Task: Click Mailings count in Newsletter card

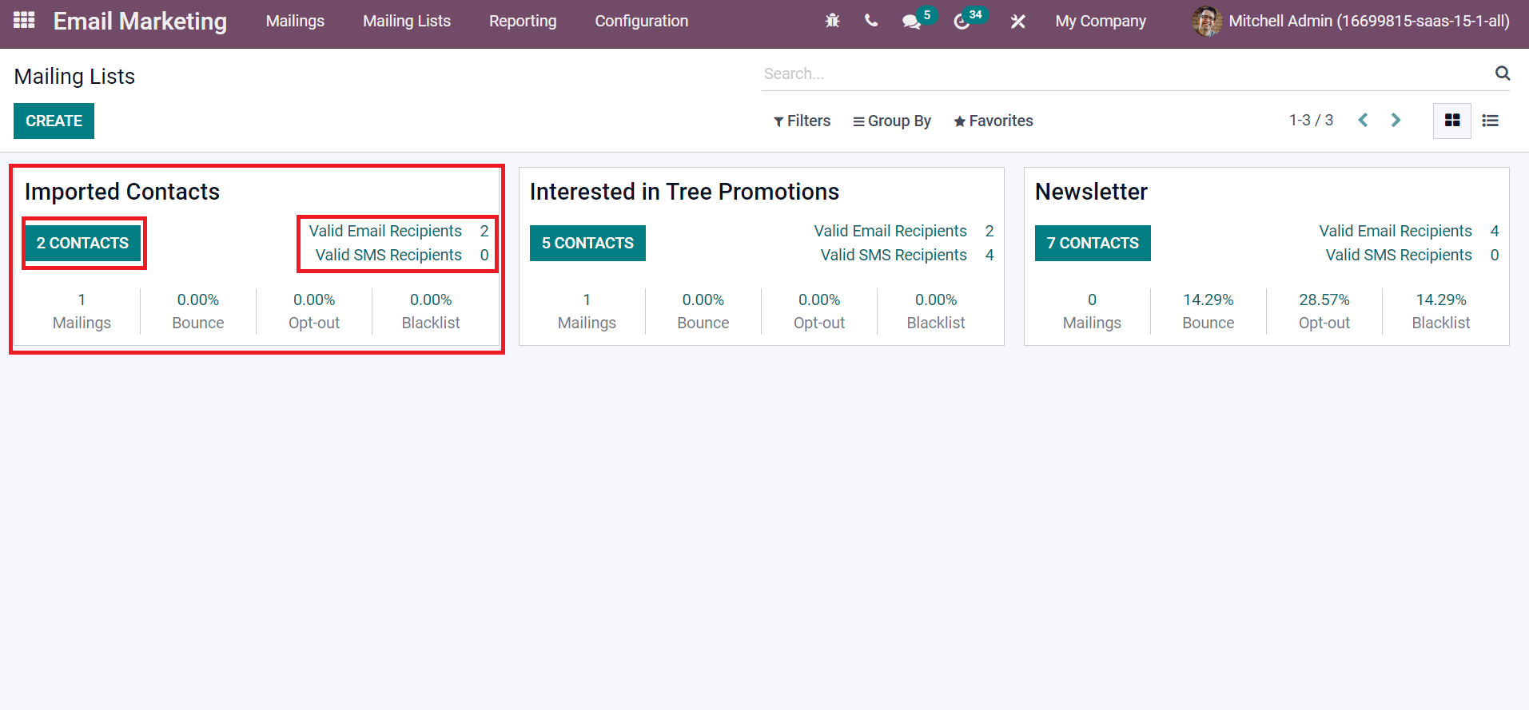Action: 1092,311
